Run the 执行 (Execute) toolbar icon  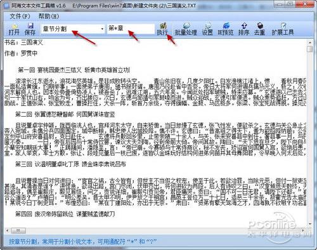pyautogui.click(x=162, y=29)
